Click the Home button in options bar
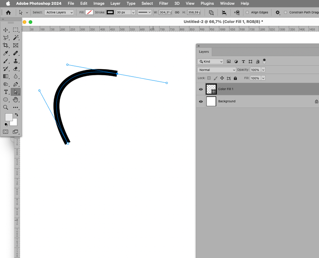The height and width of the screenshot is (258, 319). (8, 12)
